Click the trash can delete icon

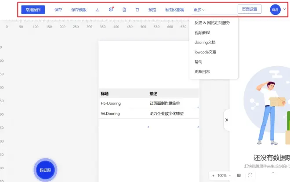(137, 10)
